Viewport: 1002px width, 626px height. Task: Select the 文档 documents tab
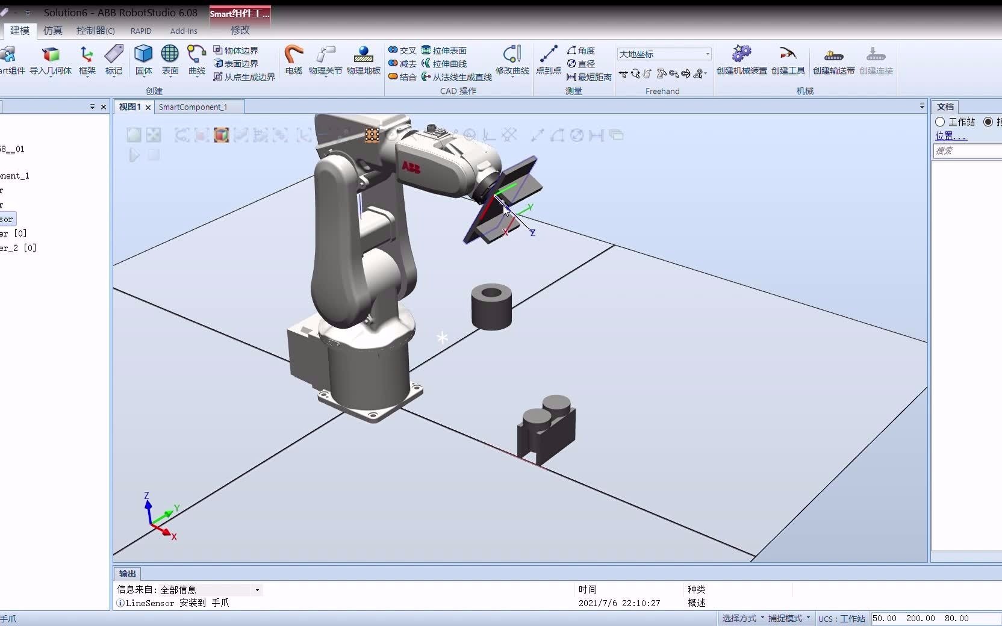(x=945, y=107)
